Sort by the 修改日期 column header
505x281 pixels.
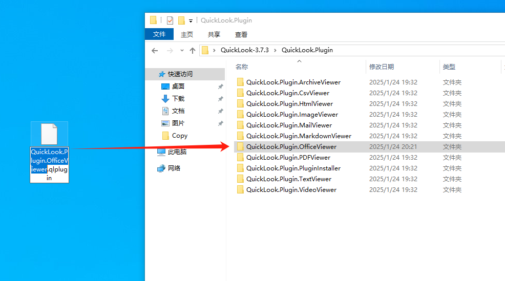pos(382,67)
